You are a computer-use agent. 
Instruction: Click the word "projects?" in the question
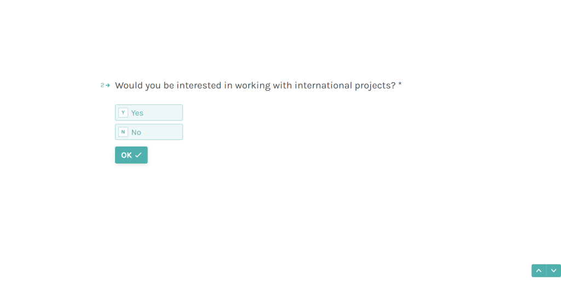[375, 86]
